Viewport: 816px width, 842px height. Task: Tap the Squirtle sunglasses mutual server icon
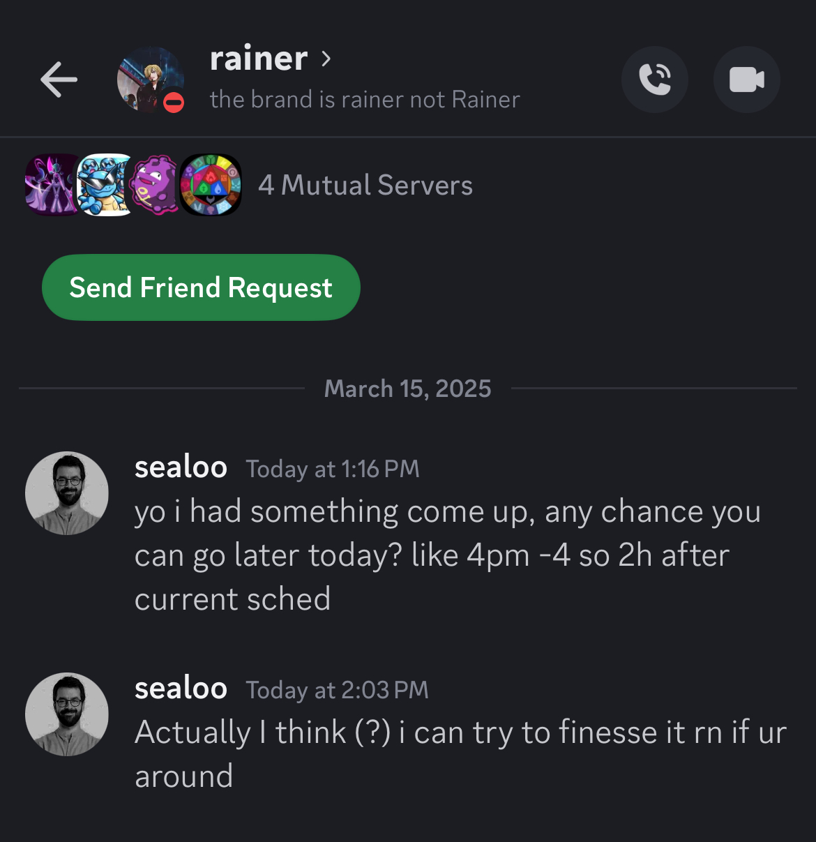coord(105,185)
